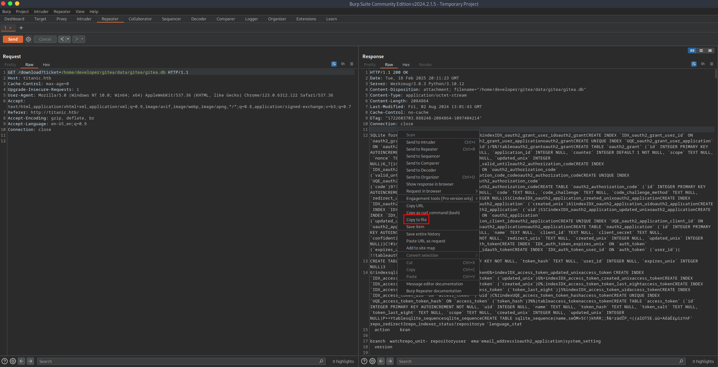Open Repeater request settings gear icon

coord(29,39)
